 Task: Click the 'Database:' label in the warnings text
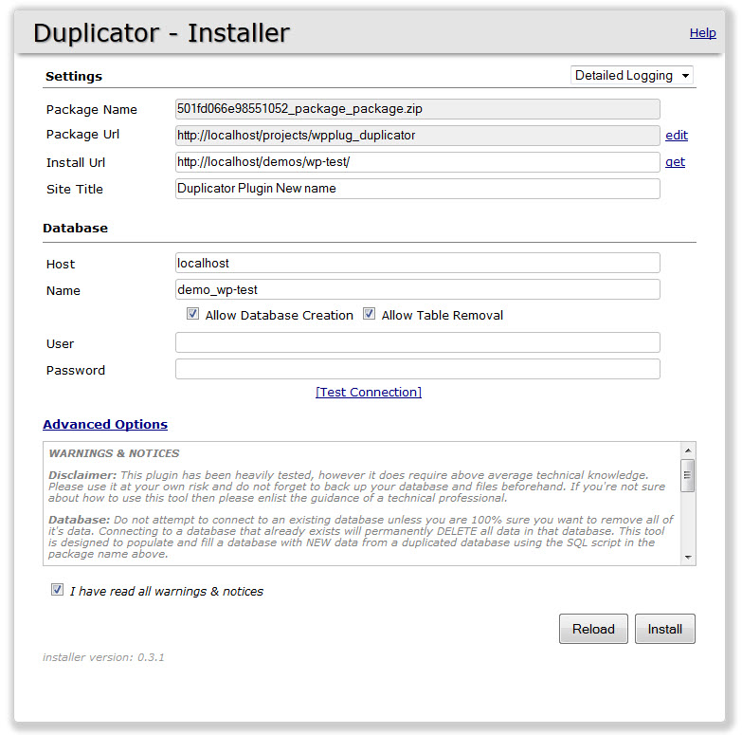pyautogui.click(x=79, y=520)
